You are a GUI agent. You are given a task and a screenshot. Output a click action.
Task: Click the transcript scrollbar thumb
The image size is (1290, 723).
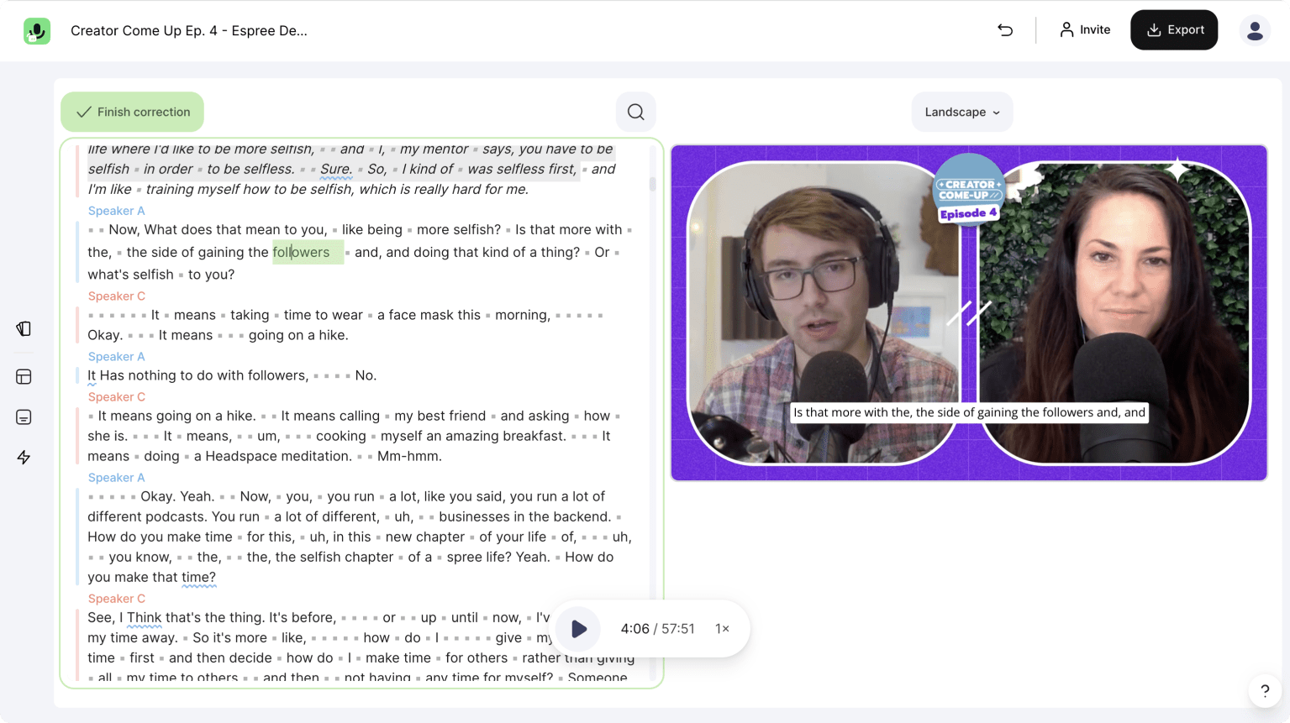653,183
